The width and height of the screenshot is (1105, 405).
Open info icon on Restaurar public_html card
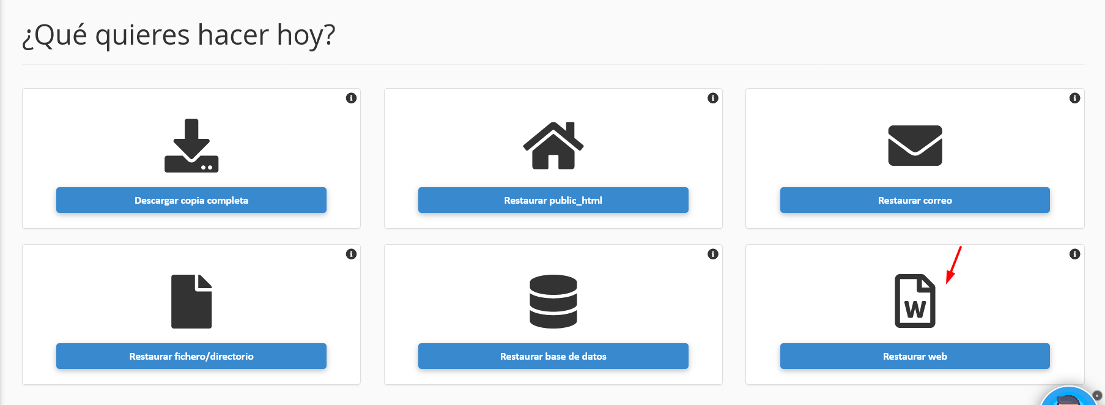pyautogui.click(x=713, y=98)
